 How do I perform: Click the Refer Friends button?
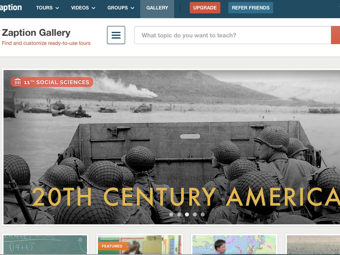click(x=251, y=8)
